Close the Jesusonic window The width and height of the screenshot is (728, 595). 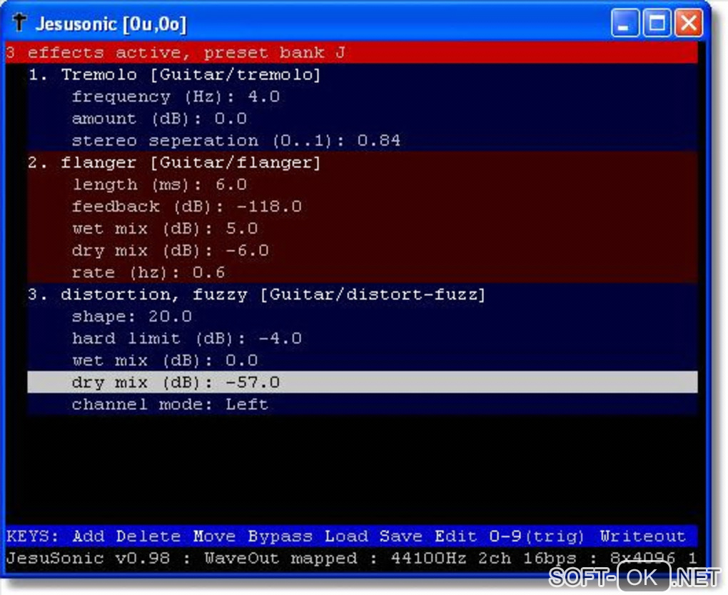coord(688,22)
